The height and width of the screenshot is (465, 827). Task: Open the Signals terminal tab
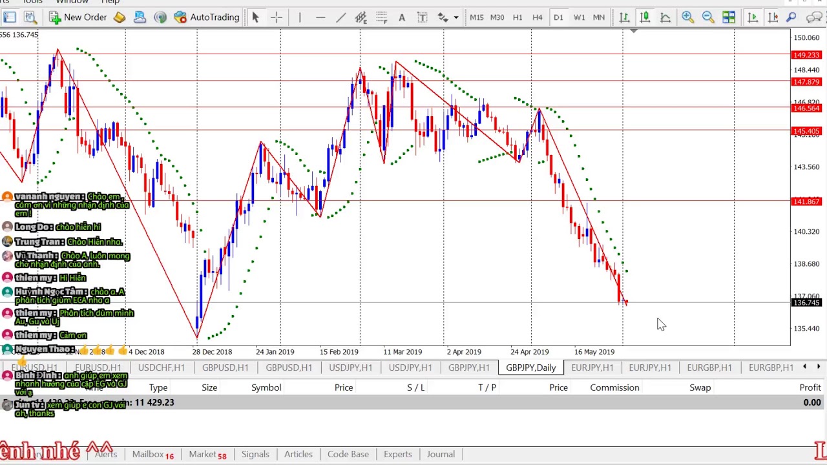coord(255,454)
